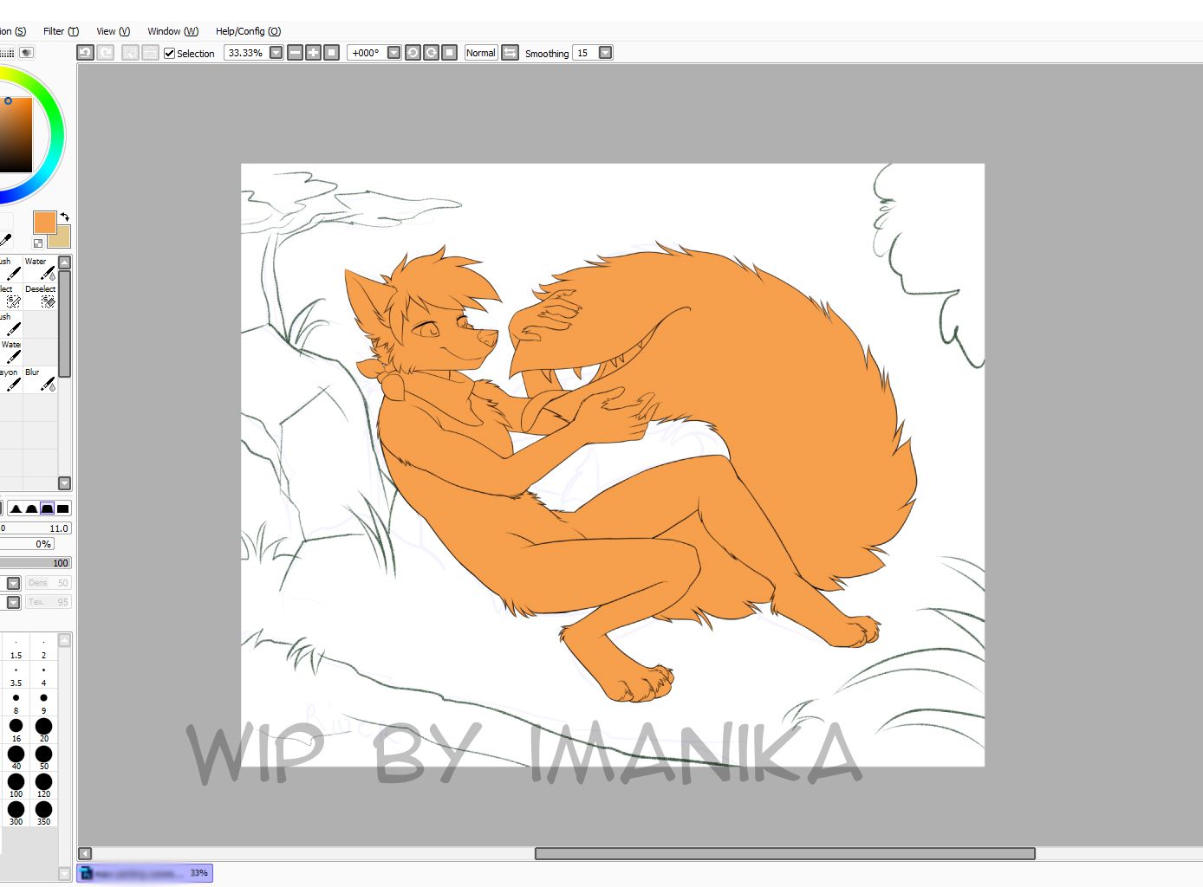Click brush size list scroll down arrow
This screenshot has width=1203, height=887.
(x=65, y=874)
